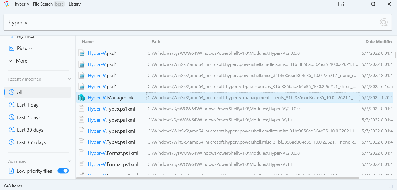Collapse the Advanced section
The height and width of the screenshot is (190, 397).
click(69, 161)
